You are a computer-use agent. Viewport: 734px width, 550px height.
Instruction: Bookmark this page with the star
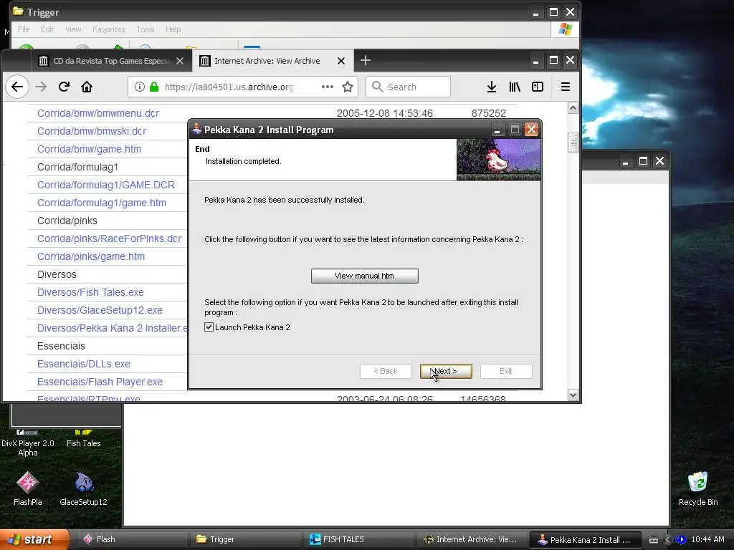coord(348,87)
